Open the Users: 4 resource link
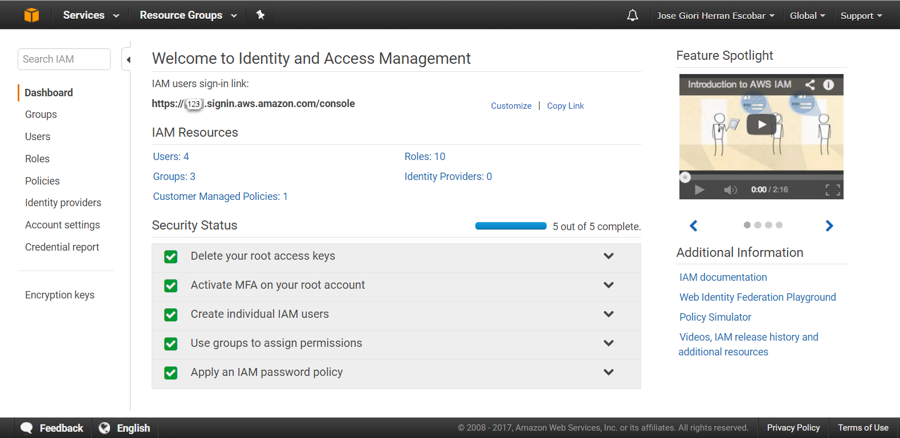The height and width of the screenshot is (438, 900). pos(171,157)
